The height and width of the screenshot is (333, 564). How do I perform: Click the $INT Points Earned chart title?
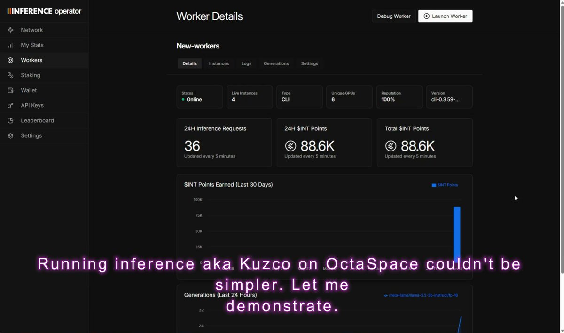228,185
